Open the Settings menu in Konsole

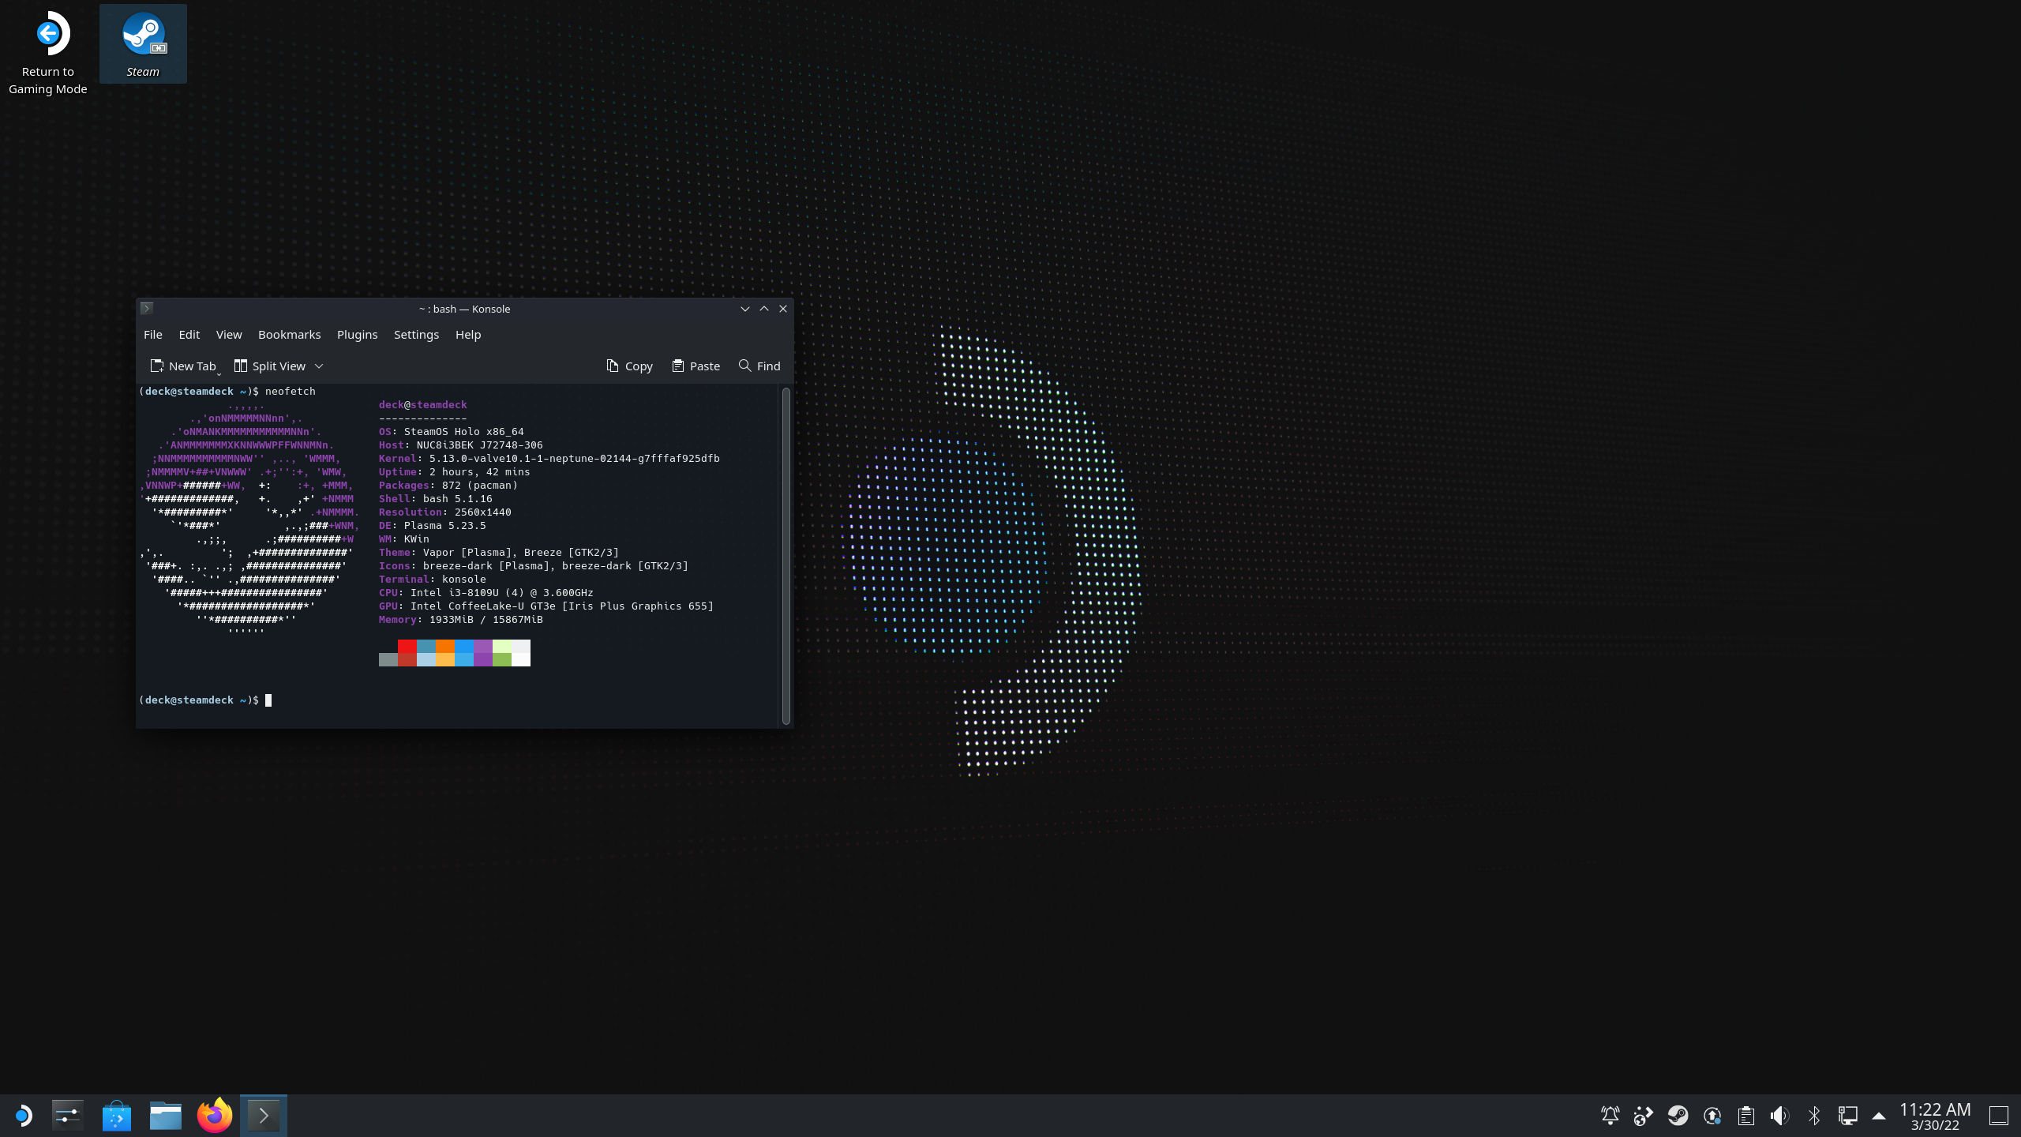416,335
